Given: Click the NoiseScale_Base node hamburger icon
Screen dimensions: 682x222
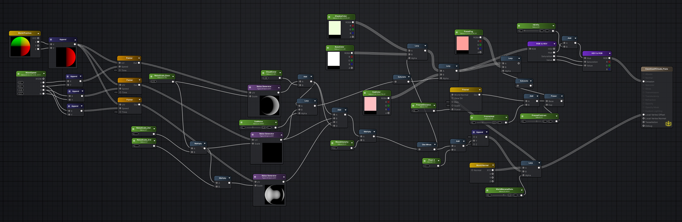Looking at the screenshot, I should click(152, 76).
